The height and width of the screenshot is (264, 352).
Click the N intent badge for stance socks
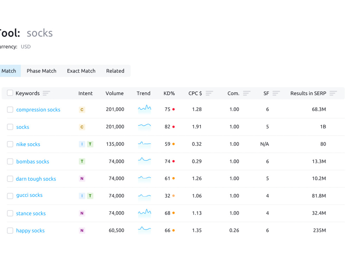82,213
